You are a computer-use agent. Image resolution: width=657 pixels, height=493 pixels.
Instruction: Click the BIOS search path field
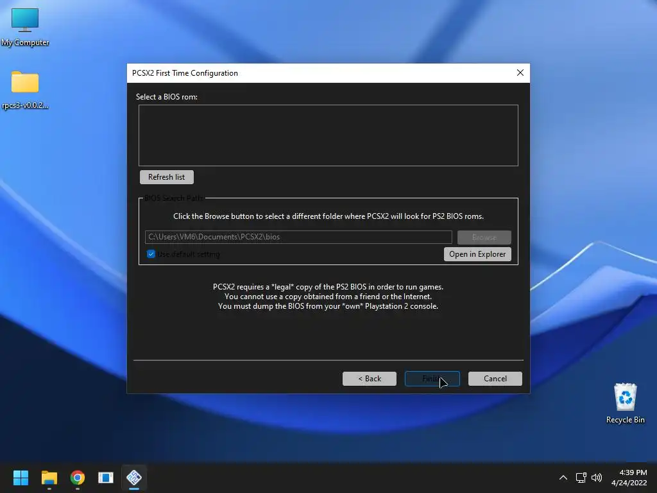[298, 237]
